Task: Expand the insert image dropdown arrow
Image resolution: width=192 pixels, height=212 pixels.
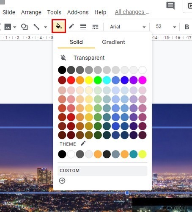Action: 15,27
